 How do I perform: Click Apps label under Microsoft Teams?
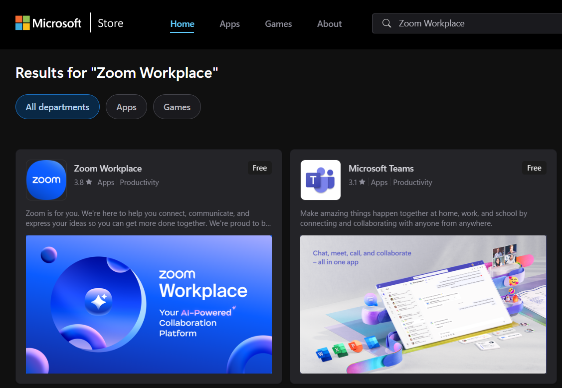pyautogui.click(x=379, y=183)
